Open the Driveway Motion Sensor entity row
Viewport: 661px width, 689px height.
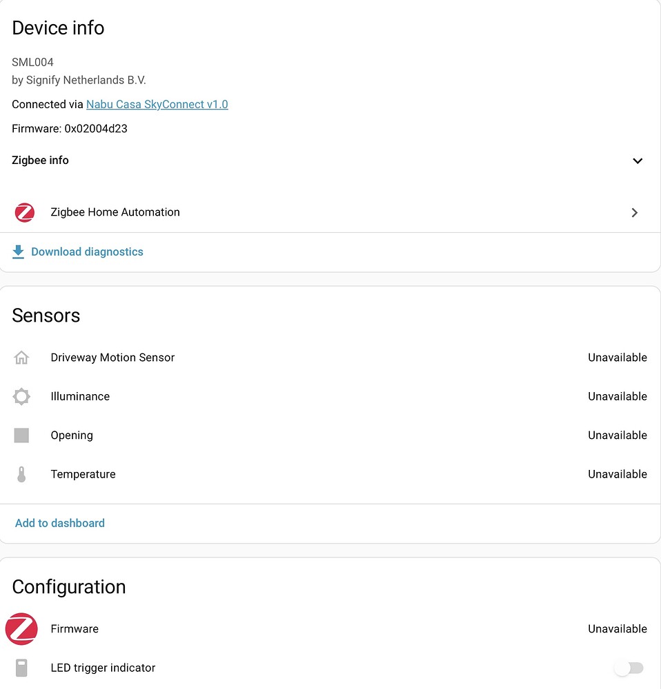112,358
